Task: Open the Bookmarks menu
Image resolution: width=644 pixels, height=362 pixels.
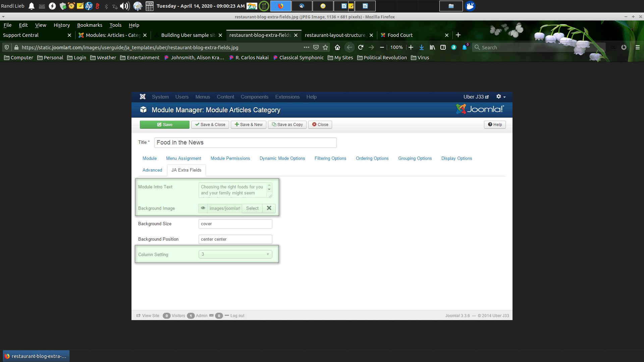Action: (90, 25)
